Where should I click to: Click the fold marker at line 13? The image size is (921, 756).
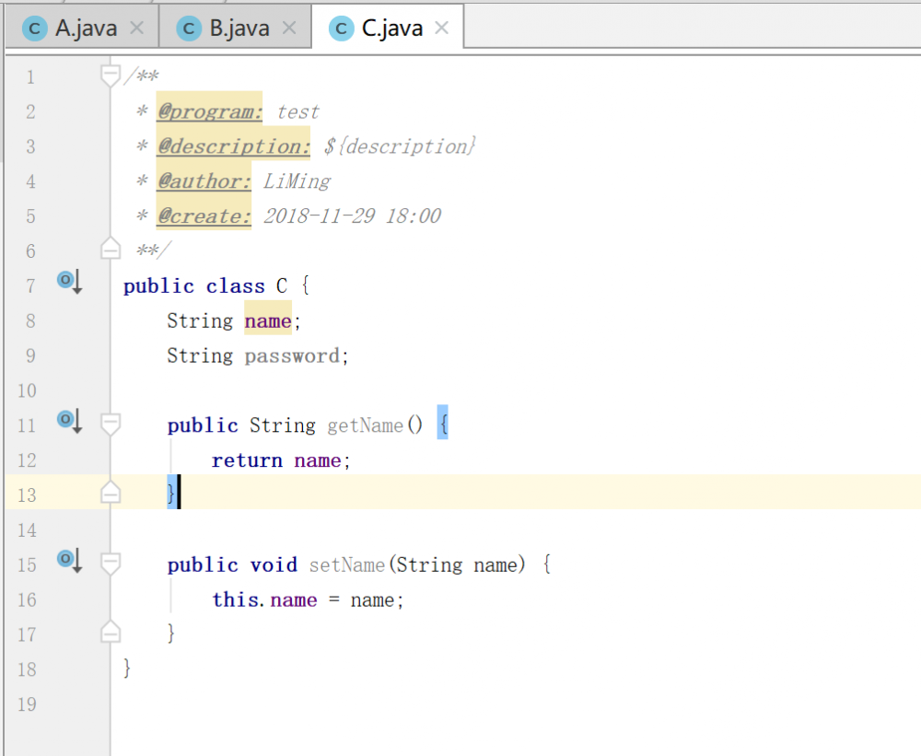(110, 493)
